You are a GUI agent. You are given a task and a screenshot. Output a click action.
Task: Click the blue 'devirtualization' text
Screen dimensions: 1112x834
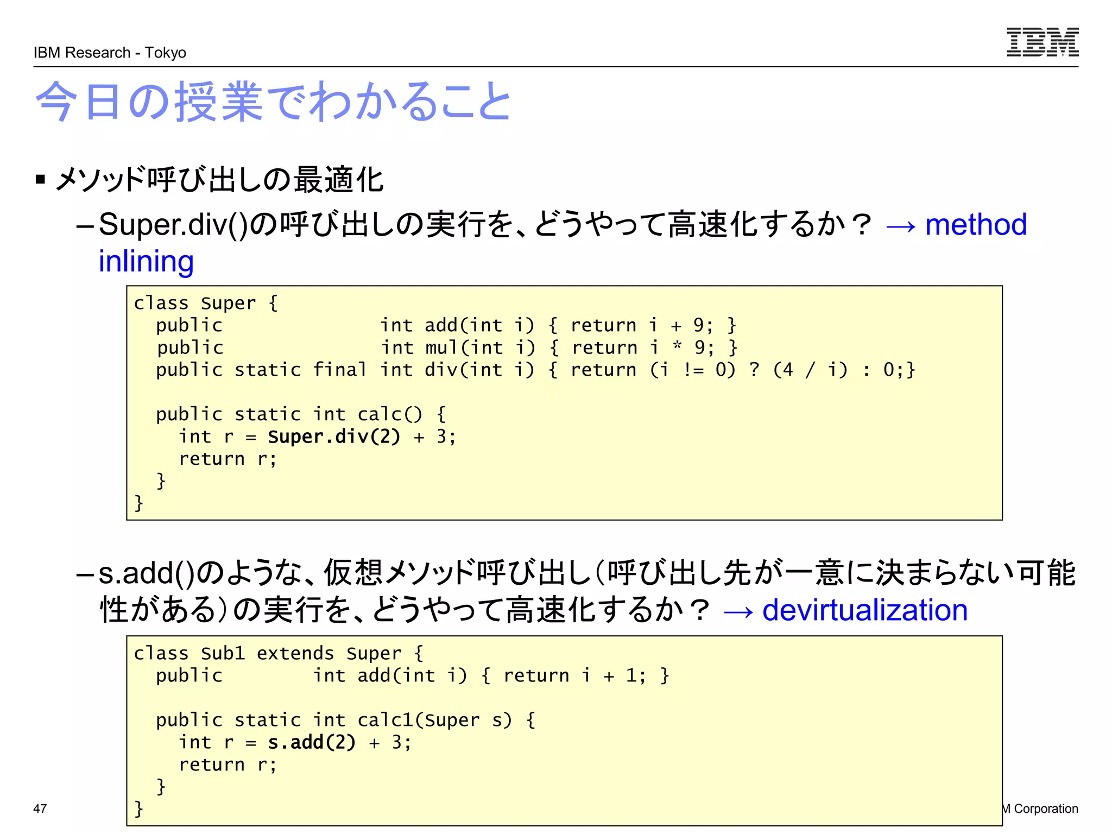tap(865, 610)
